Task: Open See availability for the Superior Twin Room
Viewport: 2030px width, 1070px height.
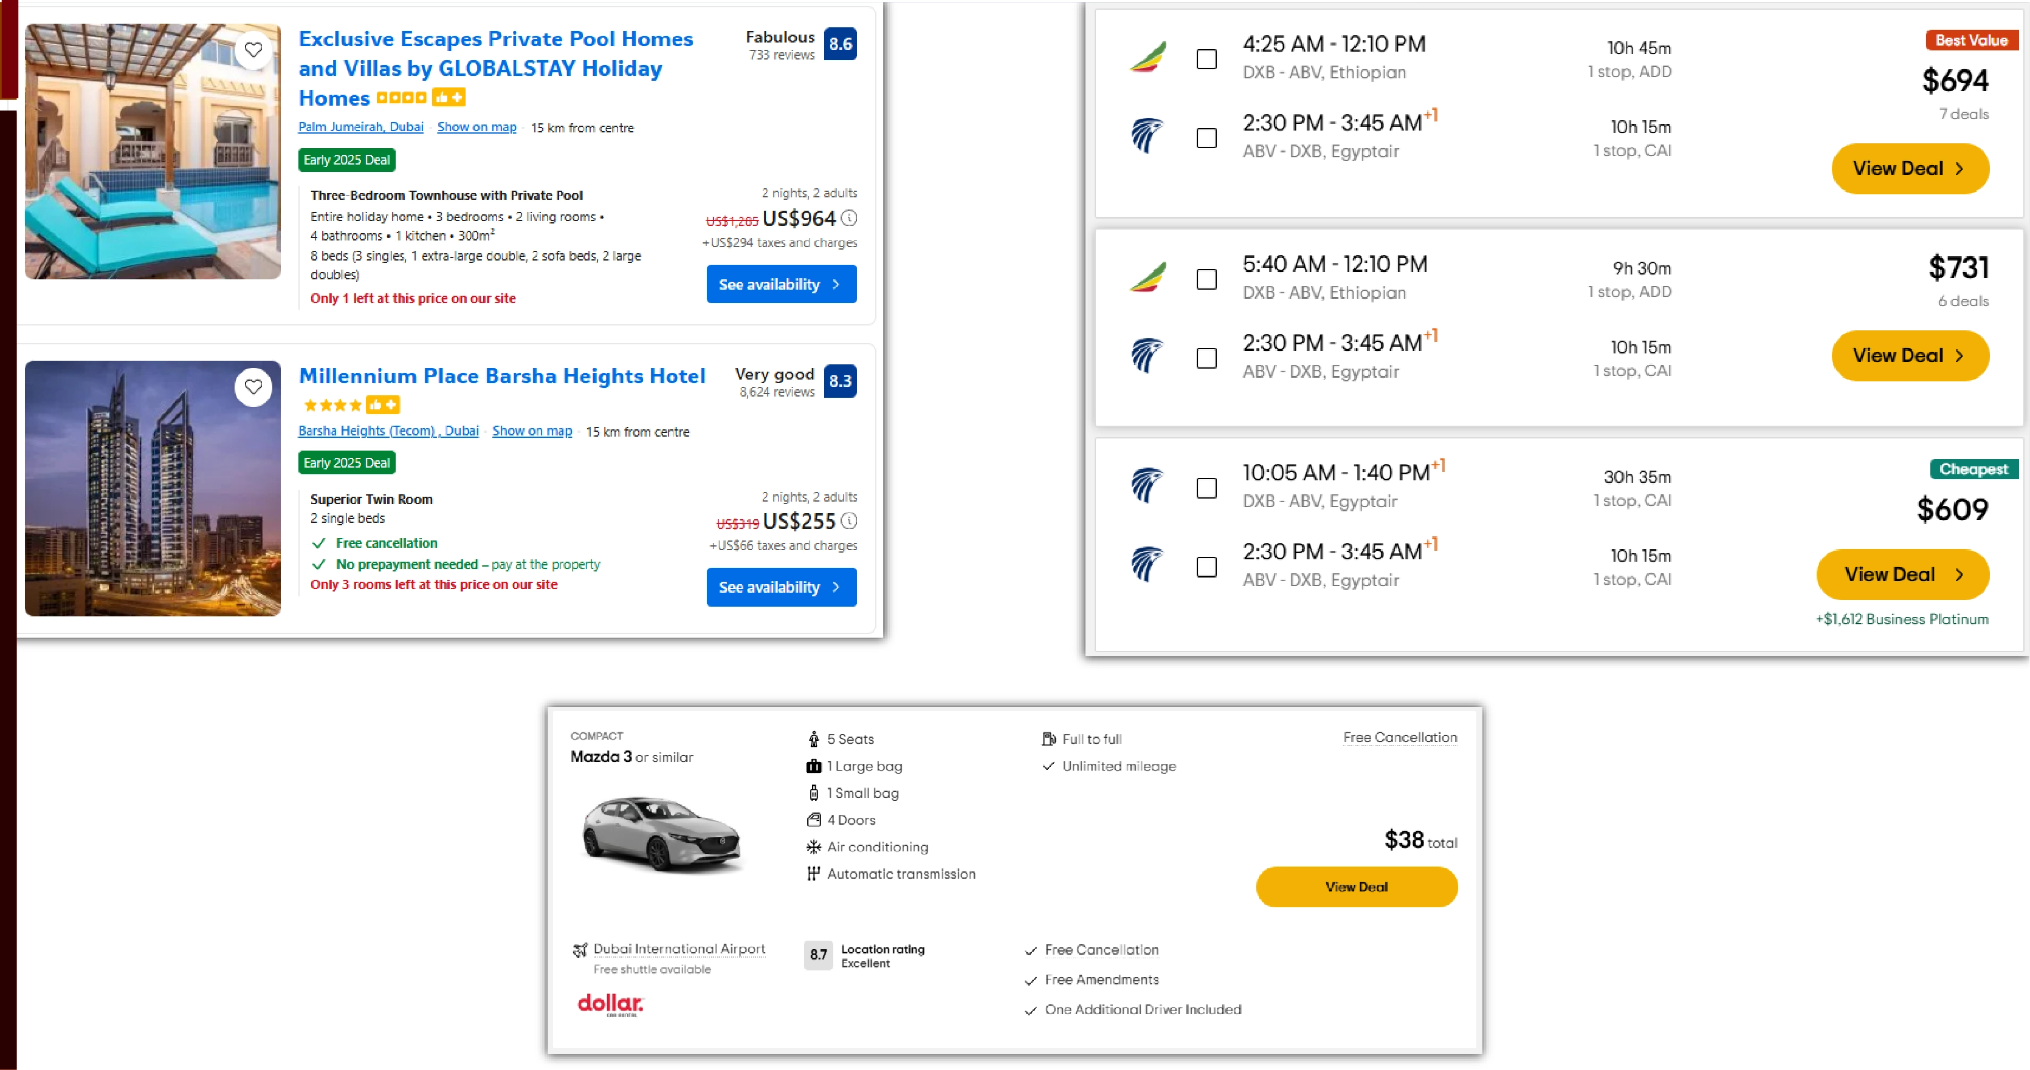Action: click(x=781, y=587)
